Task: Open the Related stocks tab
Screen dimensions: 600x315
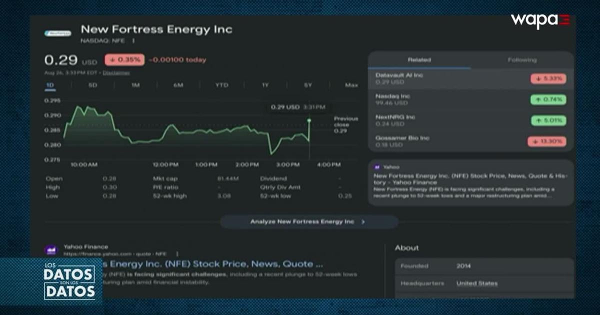Action: tap(419, 60)
